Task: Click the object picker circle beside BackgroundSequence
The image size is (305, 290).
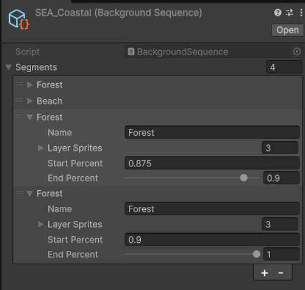Action: [x=296, y=51]
